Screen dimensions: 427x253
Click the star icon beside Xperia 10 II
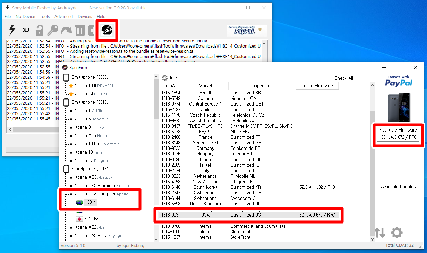click(71, 85)
